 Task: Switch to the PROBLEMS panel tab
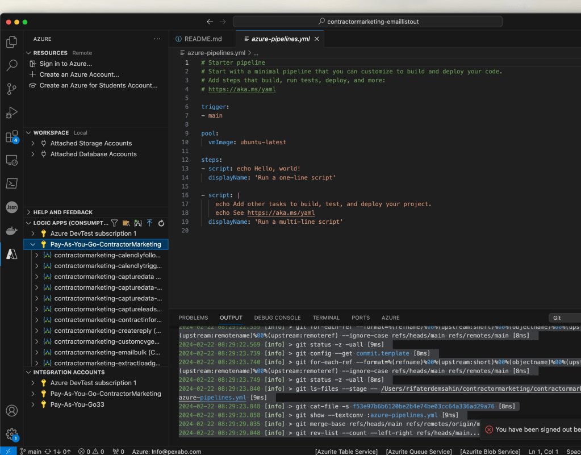click(x=194, y=318)
